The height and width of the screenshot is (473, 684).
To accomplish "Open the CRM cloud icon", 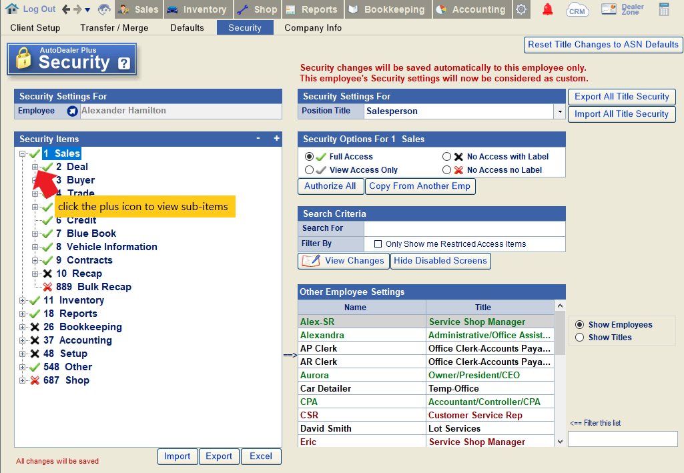I will (x=577, y=9).
